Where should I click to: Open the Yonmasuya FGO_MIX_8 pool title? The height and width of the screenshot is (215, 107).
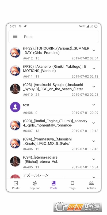coord(47,141)
